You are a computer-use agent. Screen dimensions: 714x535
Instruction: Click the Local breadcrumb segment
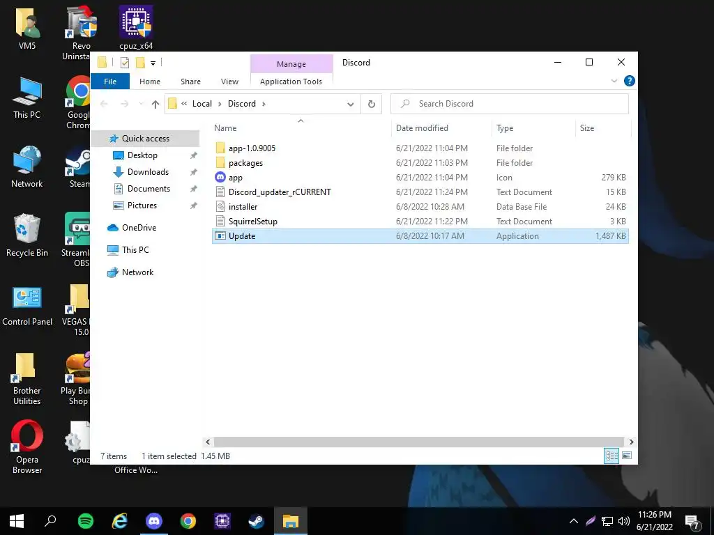[x=202, y=104]
